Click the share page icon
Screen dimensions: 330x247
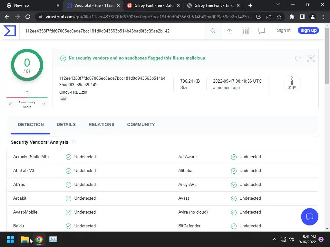269,17
